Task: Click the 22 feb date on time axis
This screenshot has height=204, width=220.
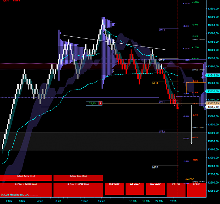Action: (x=159, y=201)
